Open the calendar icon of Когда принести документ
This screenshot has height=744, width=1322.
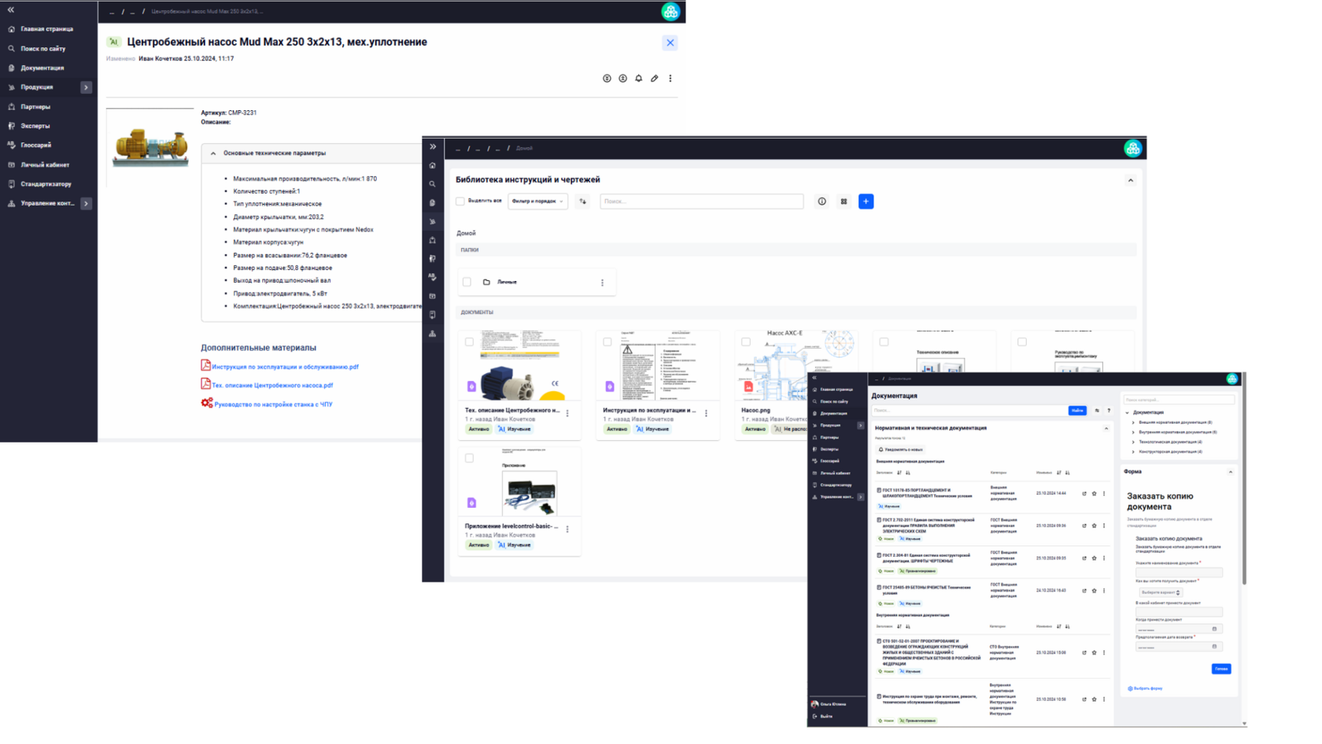[x=1215, y=629]
